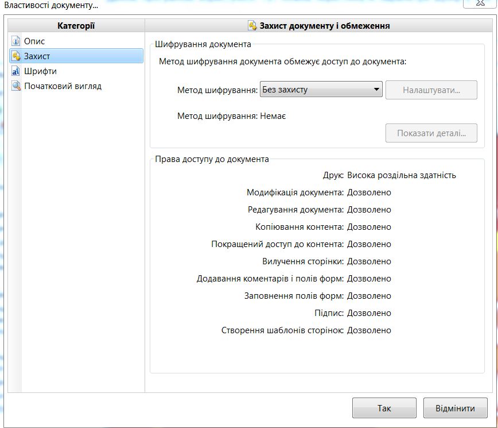This screenshot has width=498, height=428.
Task: Click the Дозволено value next to Підпис
Action: point(369,313)
